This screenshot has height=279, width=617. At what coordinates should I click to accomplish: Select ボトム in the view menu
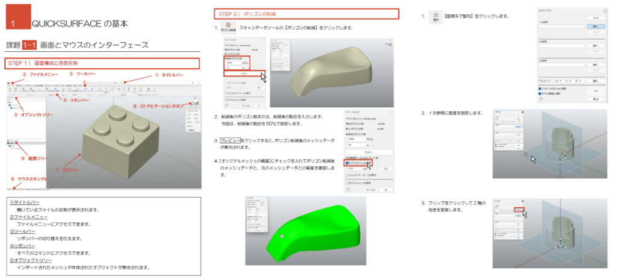(196, 114)
